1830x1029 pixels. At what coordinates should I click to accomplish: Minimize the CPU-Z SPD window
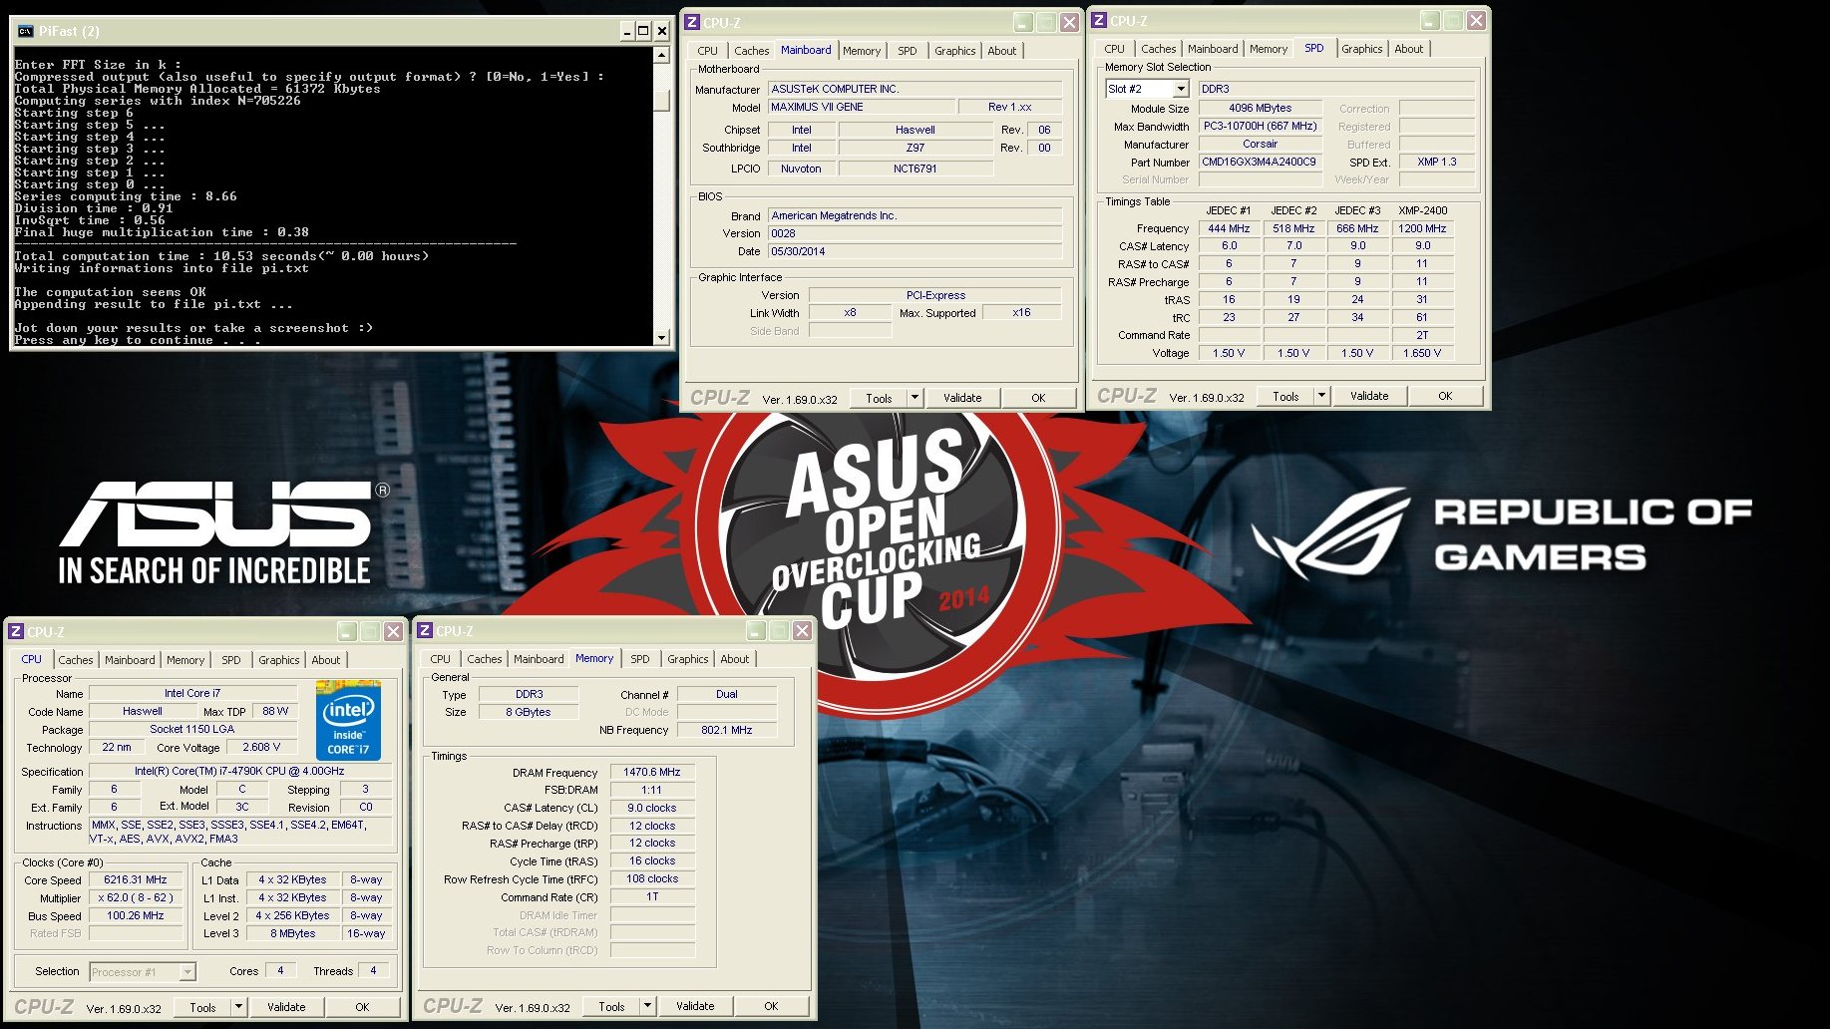pyautogui.click(x=1430, y=20)
